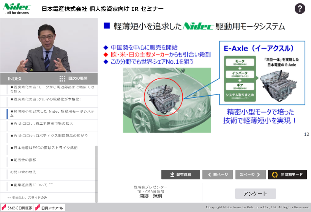Image resolution: width=311 pixels, height=212 pixels.
Task: Click the Nidec logo in the header
Action: click(17, 9)
